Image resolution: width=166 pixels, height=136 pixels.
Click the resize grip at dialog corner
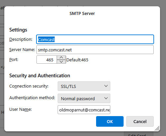coord(157,129)
